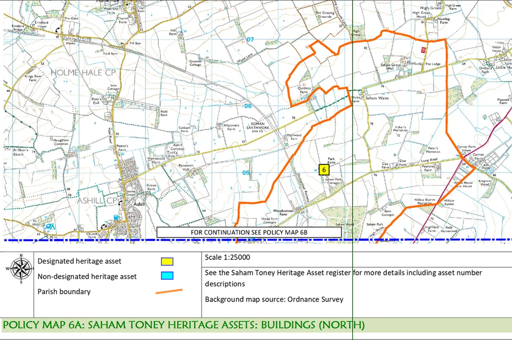Click the 'For continuation see Policy Map 6B' box

(249, 232)
